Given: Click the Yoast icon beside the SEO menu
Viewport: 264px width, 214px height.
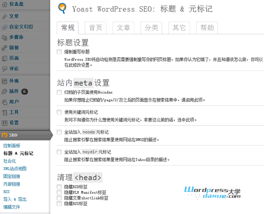Looking at the screenshot, I should click(x=4, y=135).
